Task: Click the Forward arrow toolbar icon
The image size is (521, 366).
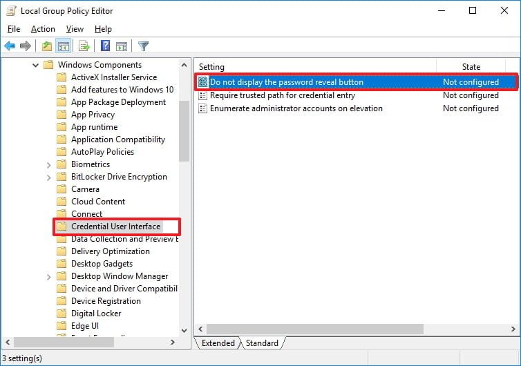Action: [x=26, y=46]
